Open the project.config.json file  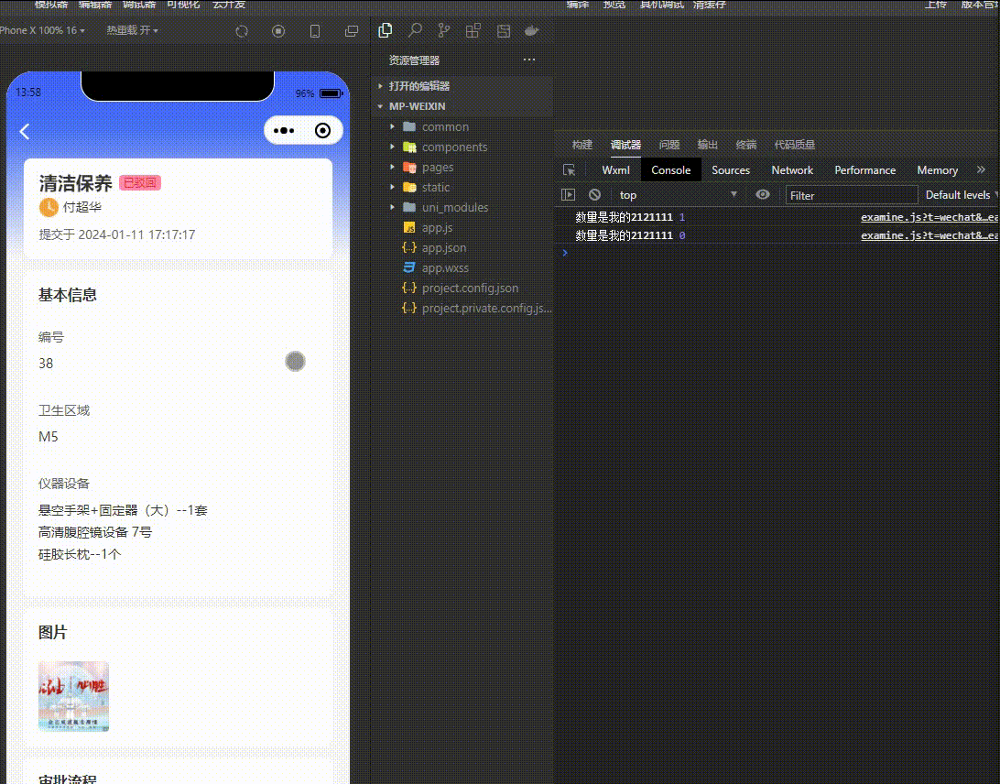[x=470, y=288]
